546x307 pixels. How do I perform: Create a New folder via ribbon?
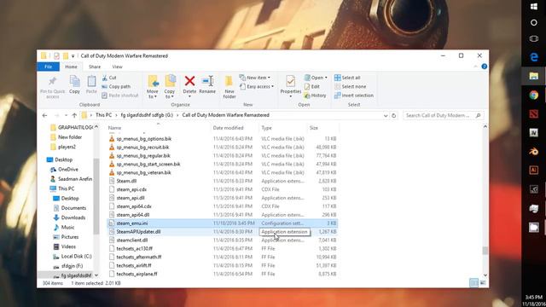pos(229,87)
